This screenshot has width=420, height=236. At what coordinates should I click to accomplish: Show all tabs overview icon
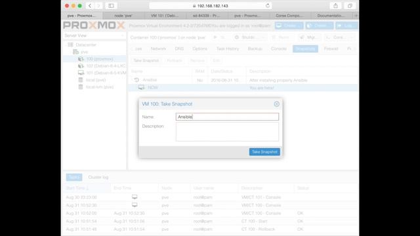350,6
